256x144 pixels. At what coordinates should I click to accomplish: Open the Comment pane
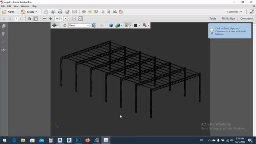[247, 19]
